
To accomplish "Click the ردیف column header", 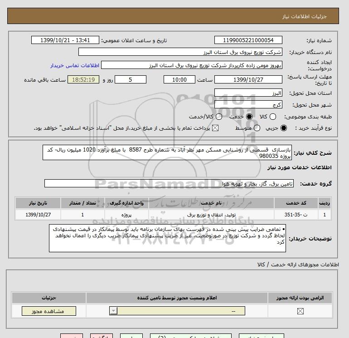I will pyautogui.click(x=325, y=203).
